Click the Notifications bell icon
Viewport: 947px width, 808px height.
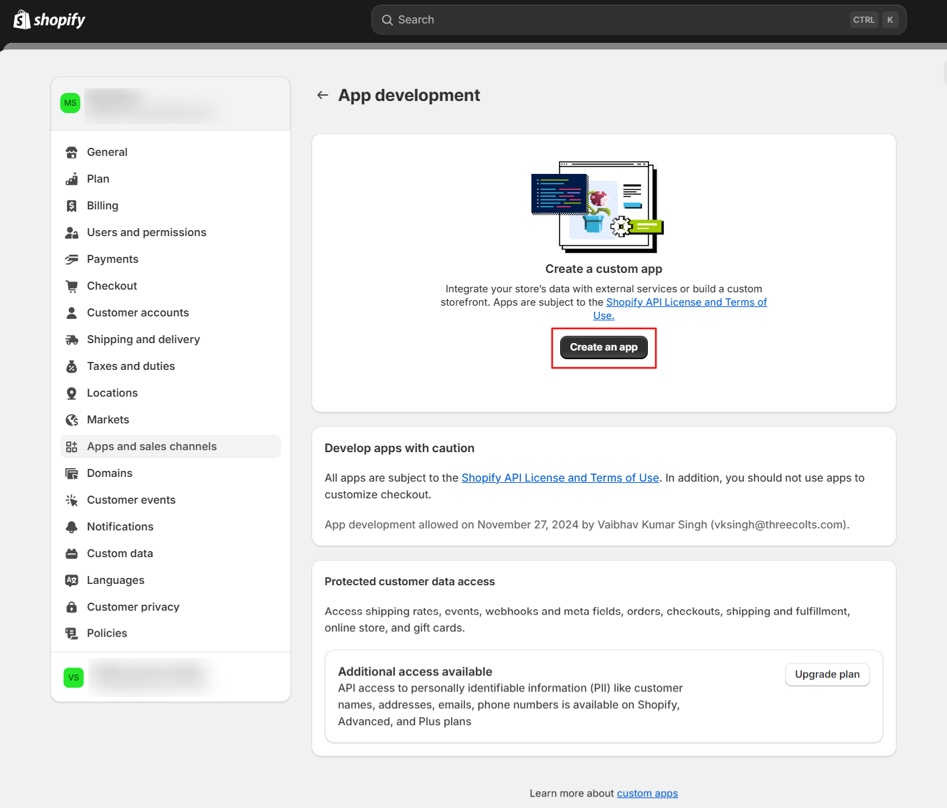click(72, 527)
